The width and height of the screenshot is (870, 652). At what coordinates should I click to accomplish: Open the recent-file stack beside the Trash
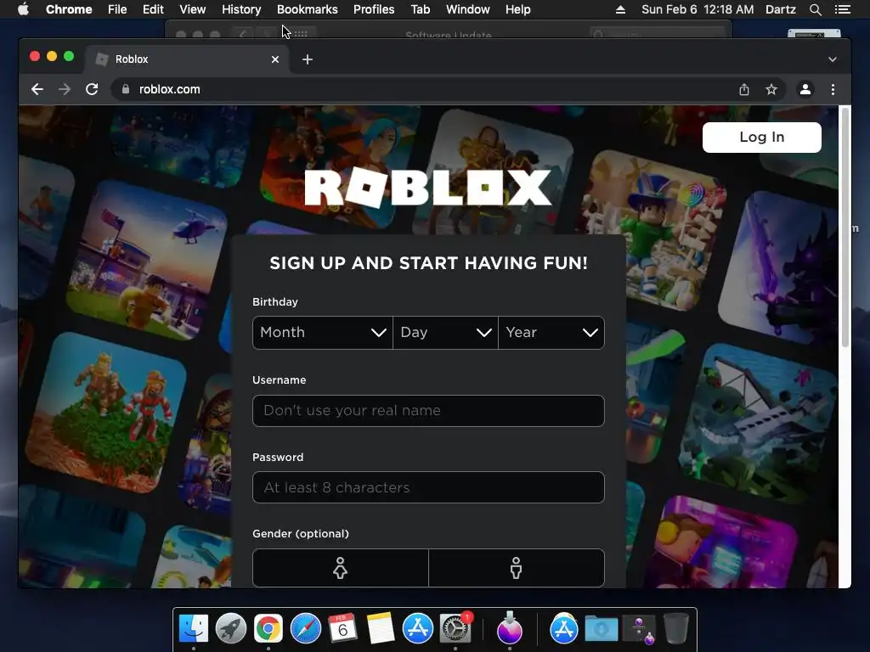click(639, 630)
